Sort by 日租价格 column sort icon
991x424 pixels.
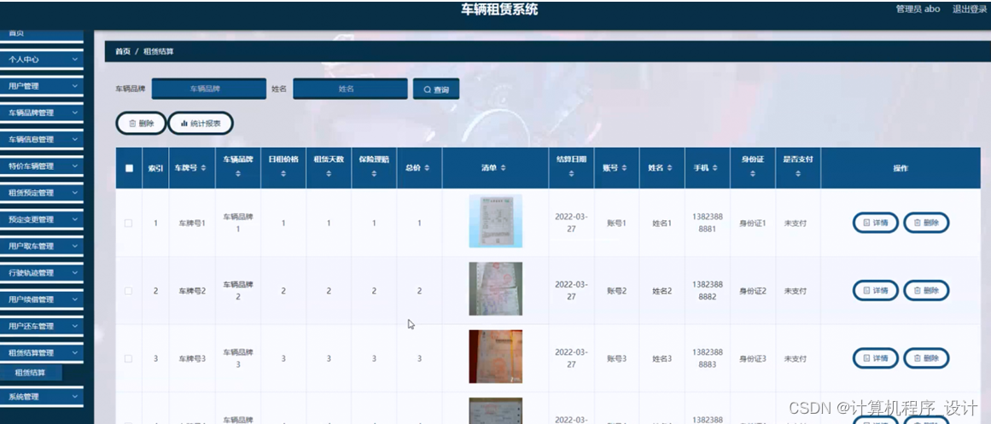click(283, 173)
